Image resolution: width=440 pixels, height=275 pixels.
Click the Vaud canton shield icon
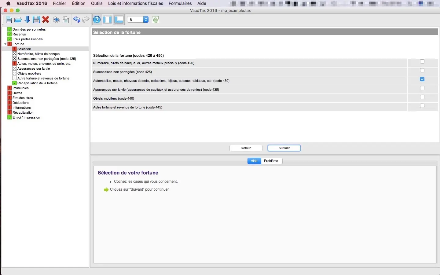point(156,20)
